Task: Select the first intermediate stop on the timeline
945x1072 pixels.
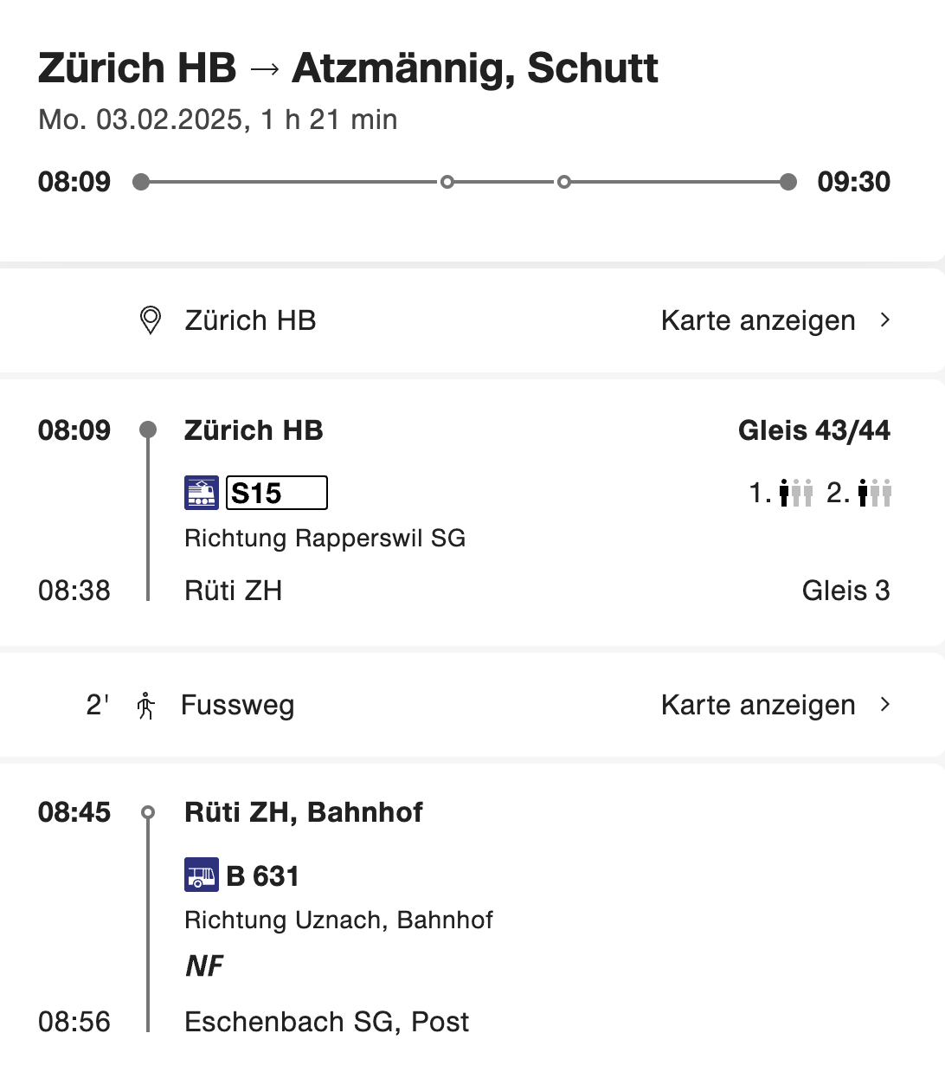Action: pyautogui.click(x=447, y=182)
